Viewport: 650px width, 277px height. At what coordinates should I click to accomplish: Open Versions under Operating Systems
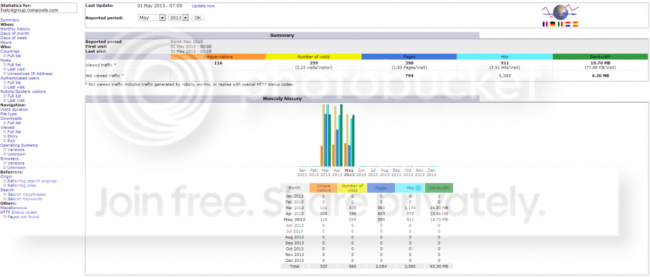click(x=16, y=150)
